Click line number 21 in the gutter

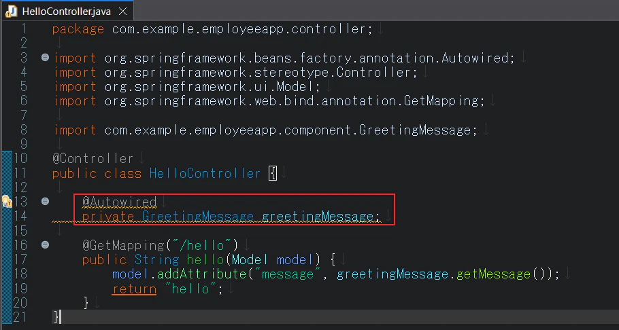(x=20, y=316)
